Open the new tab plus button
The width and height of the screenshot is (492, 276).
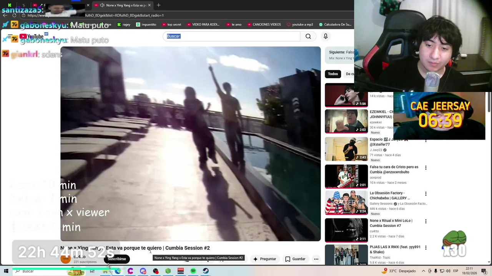click(158, 5)
